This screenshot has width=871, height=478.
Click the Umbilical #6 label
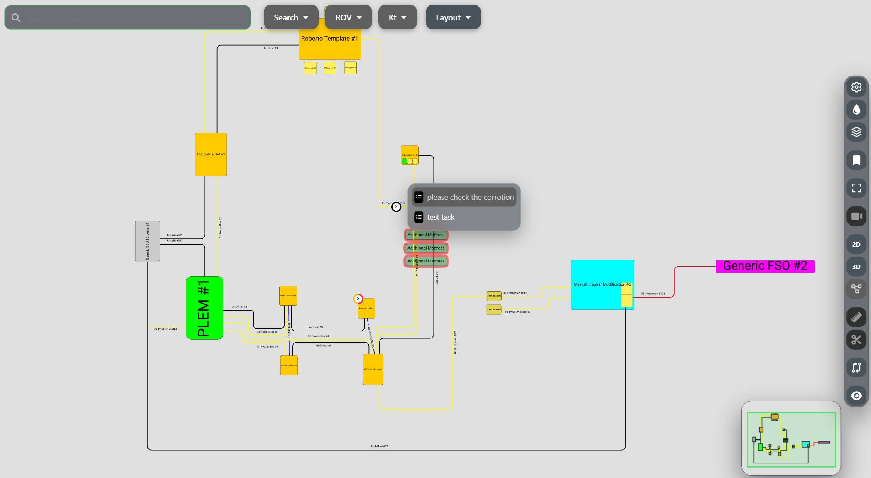tap(324, 346)
